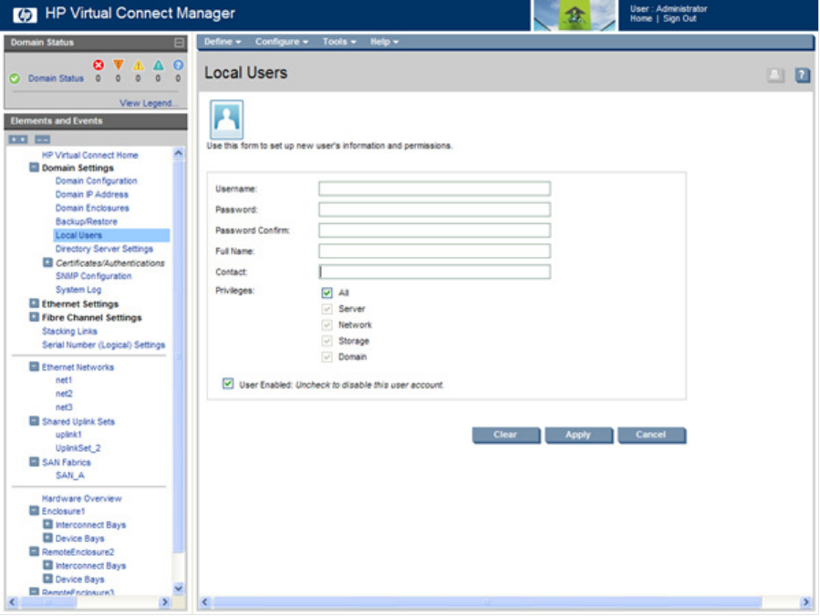The height and width of the screenshot is (616, 820).
Task: Collapse all tree nodes with minus-minus button
Action: coord(42,139)
